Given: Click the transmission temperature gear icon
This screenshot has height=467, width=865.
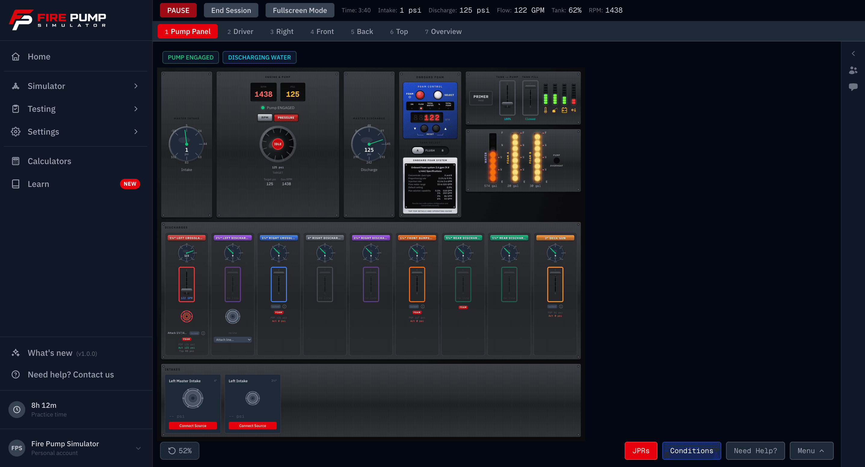Looking at the screenshot, I should (574, 110).
